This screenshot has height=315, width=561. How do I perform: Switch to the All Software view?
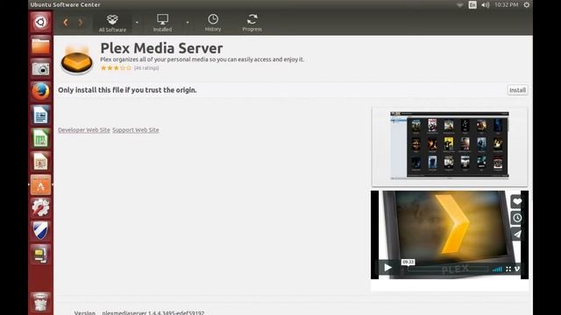pyautogui.click(x=112, y=24)
